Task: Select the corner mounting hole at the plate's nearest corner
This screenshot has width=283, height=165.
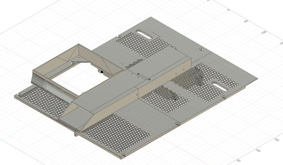Action: point(124,155)
